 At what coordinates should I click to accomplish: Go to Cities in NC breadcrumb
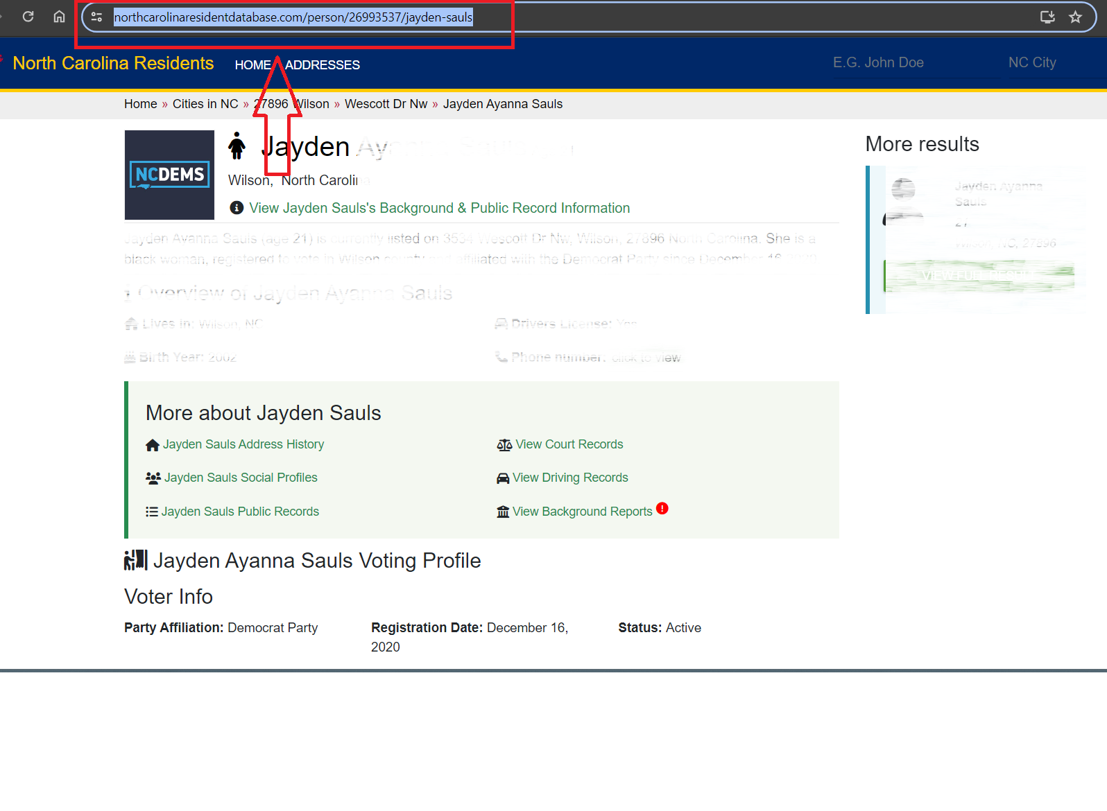205,104
